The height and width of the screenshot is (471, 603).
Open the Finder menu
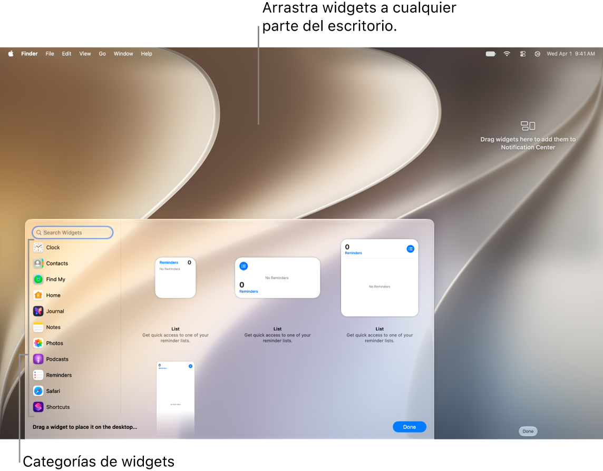(29, 54)
